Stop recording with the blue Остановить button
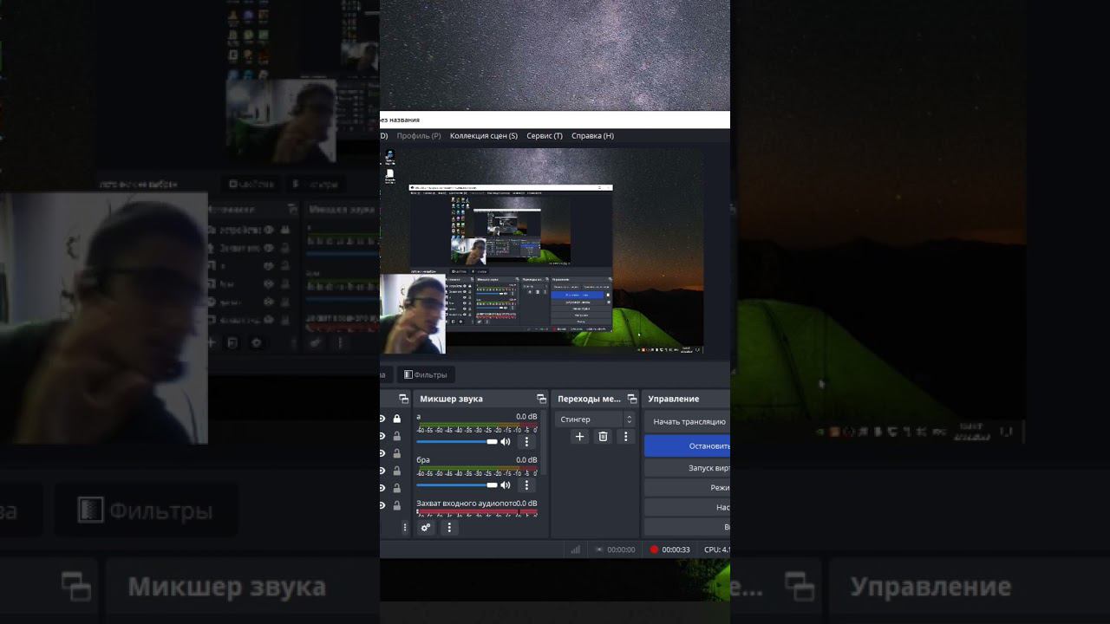This screenshot has height=624, width=1110. click(x=688, y=445)
